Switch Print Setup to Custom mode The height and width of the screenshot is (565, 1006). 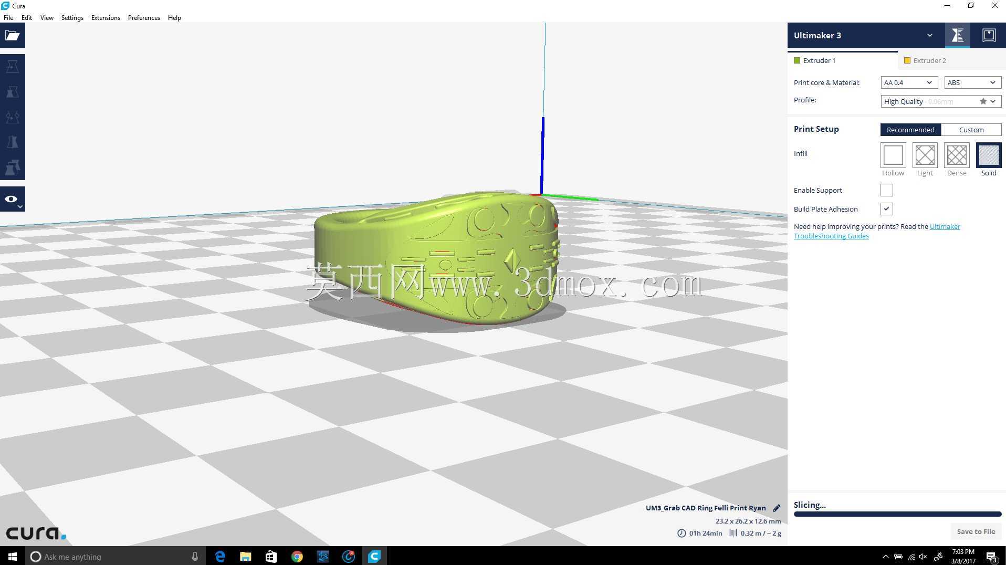click(x=971, y=130)
